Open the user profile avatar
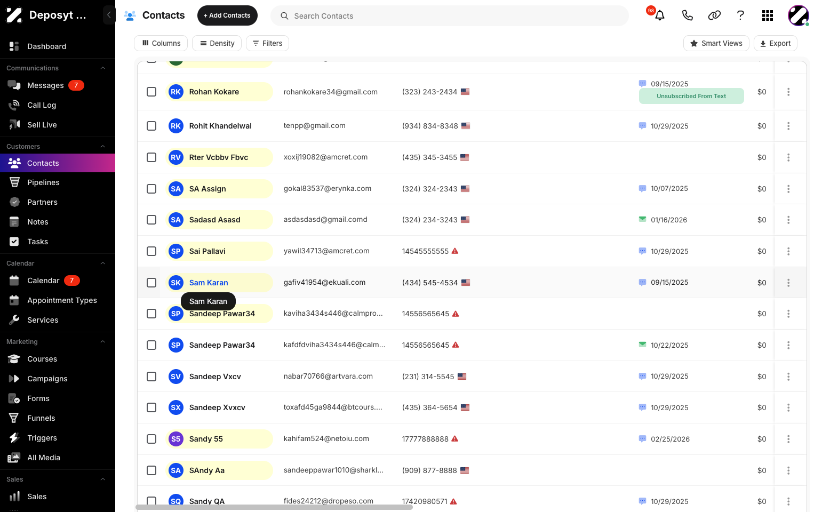 tap(799, 15)
